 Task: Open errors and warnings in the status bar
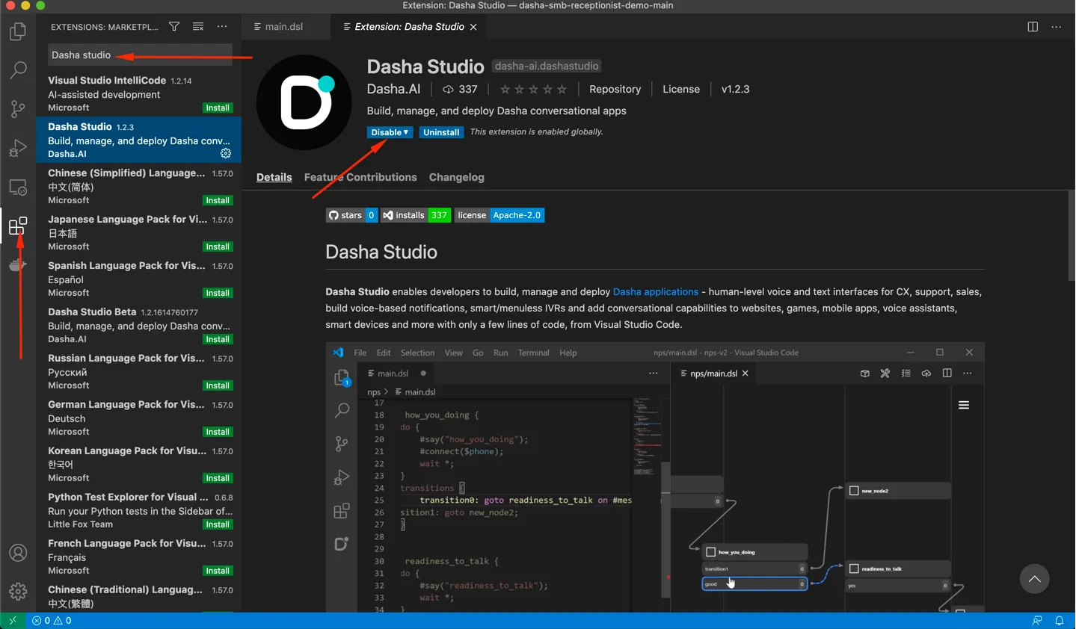(x=52, y=621)
